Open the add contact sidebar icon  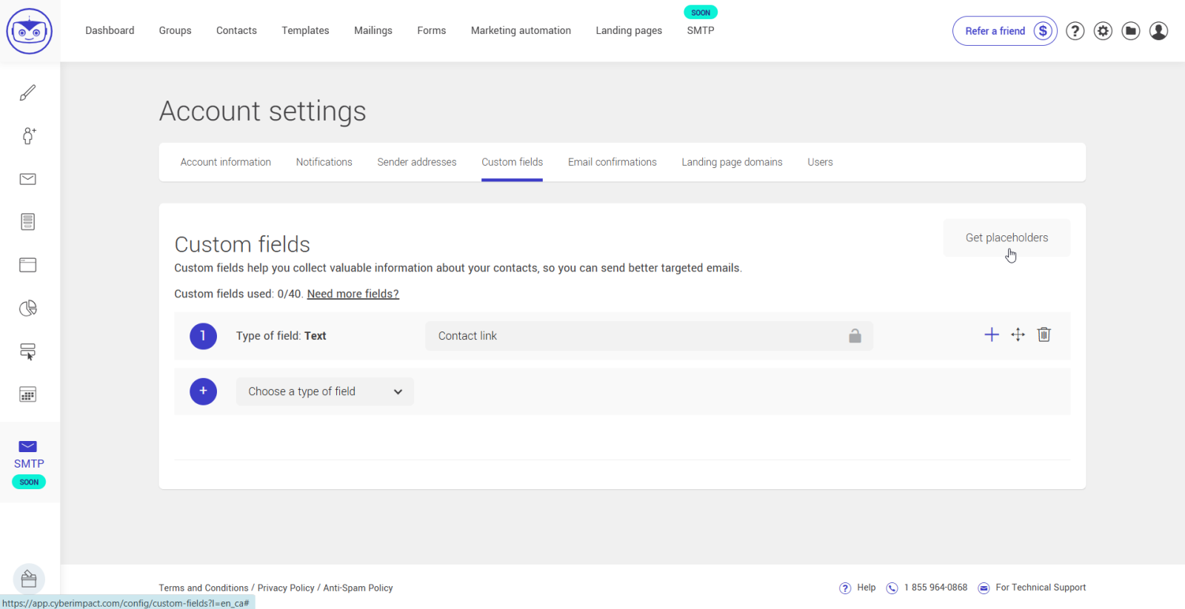(x=28, y=135)
